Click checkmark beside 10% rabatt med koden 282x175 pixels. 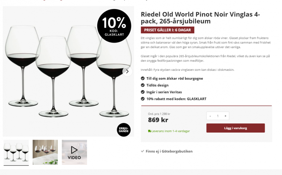[x=142, y=99]
